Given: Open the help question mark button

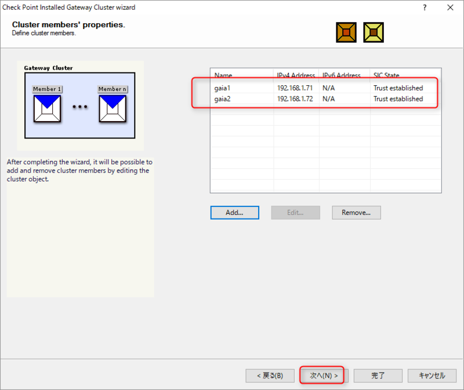Looking at the screenshot, I should click(x=425, y=8).
